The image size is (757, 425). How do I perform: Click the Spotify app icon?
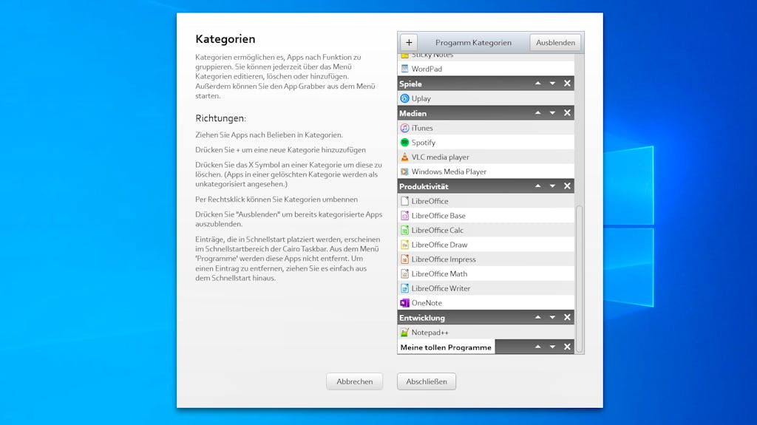click(404, 143)
